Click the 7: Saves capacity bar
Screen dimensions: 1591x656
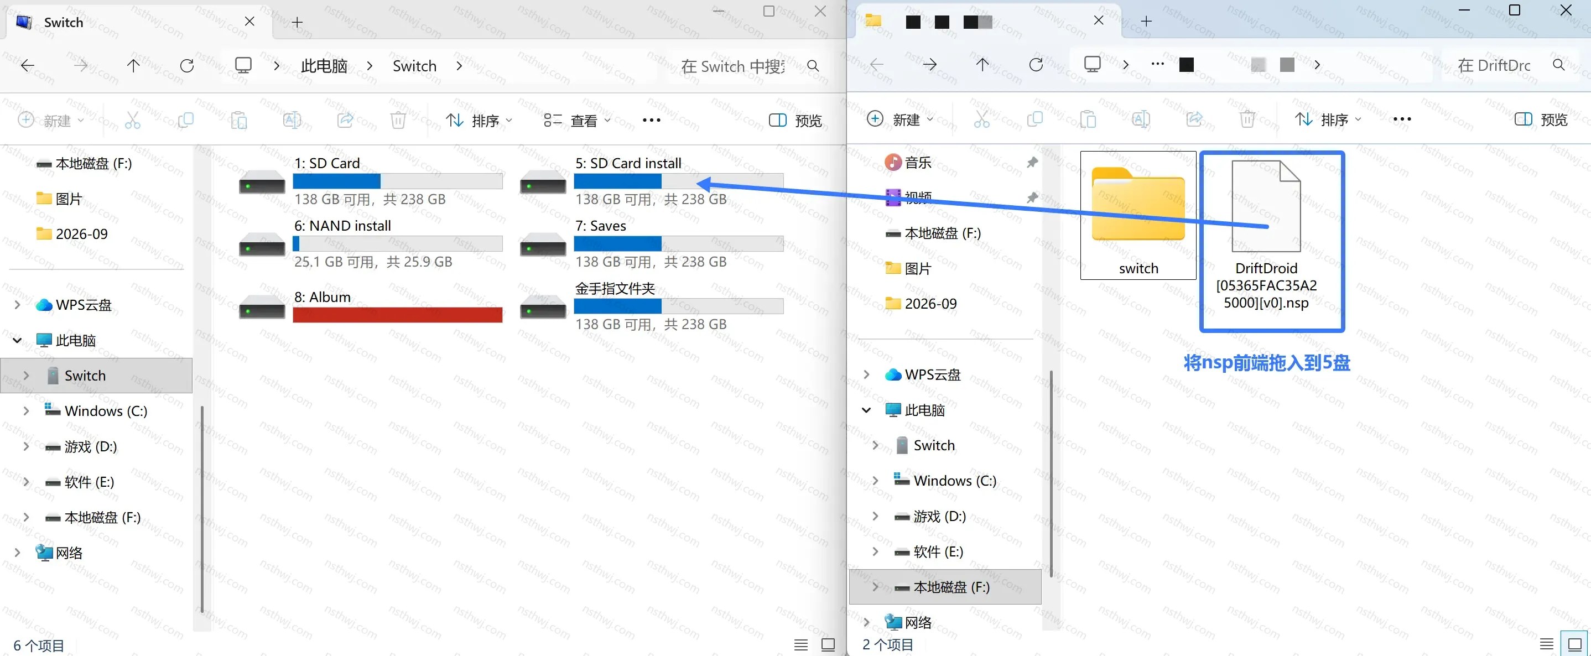coord(679,243)
